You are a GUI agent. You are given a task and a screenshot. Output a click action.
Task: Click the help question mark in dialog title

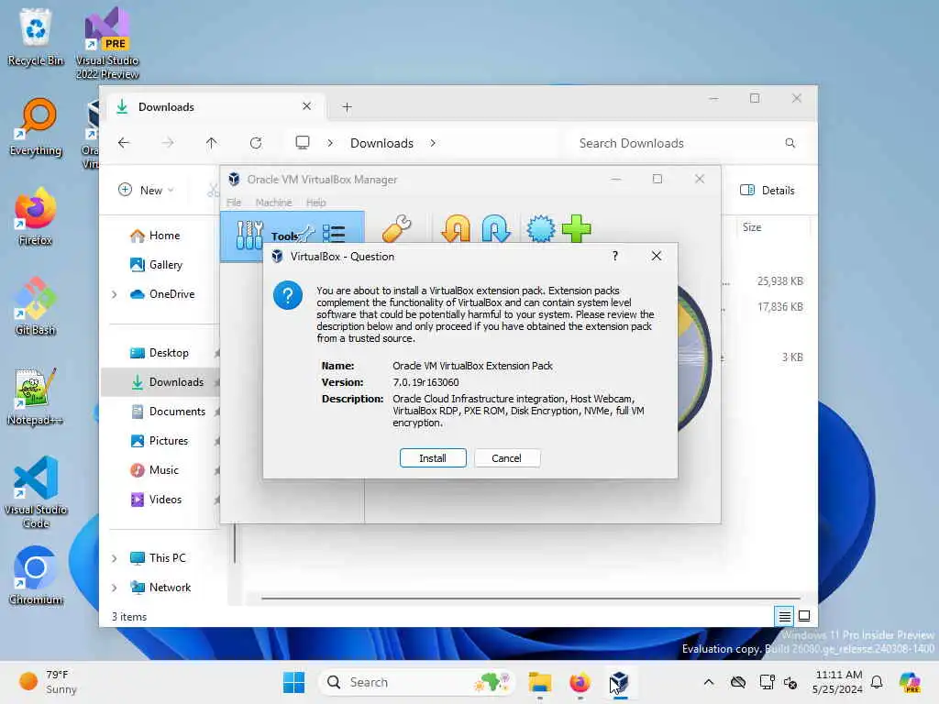[x=615, y=257]
